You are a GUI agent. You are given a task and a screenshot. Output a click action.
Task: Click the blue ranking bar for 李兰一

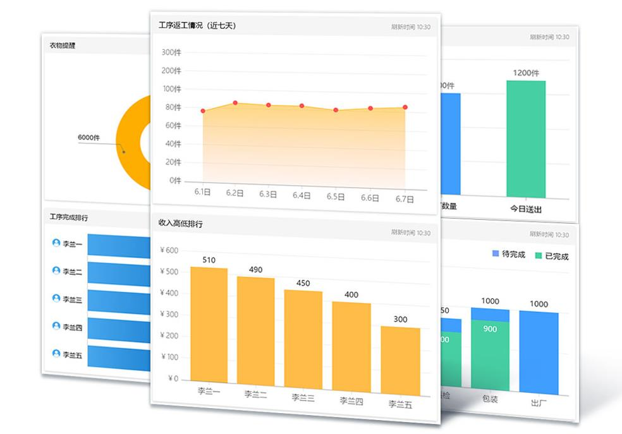(120, 244)
